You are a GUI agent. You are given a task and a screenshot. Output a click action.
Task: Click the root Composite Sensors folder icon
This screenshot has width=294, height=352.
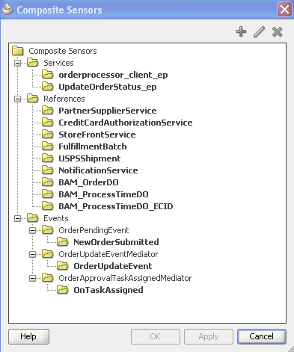[x=18, y=51]
